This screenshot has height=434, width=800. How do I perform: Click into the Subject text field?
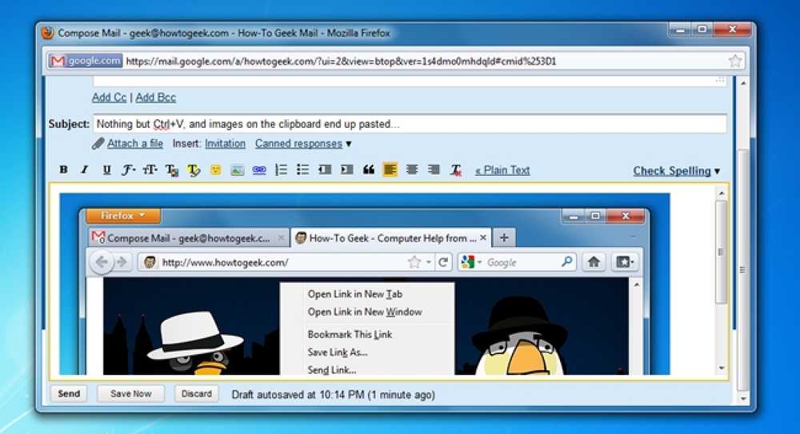(410, 124)
